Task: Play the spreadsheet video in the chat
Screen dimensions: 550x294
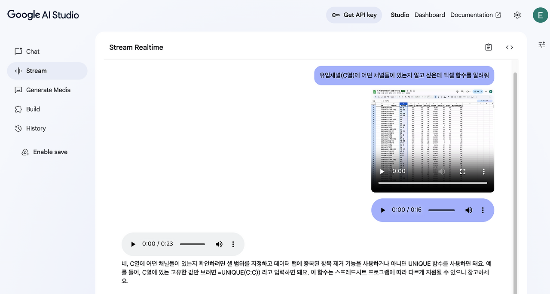Action: [x=382, y=171]
